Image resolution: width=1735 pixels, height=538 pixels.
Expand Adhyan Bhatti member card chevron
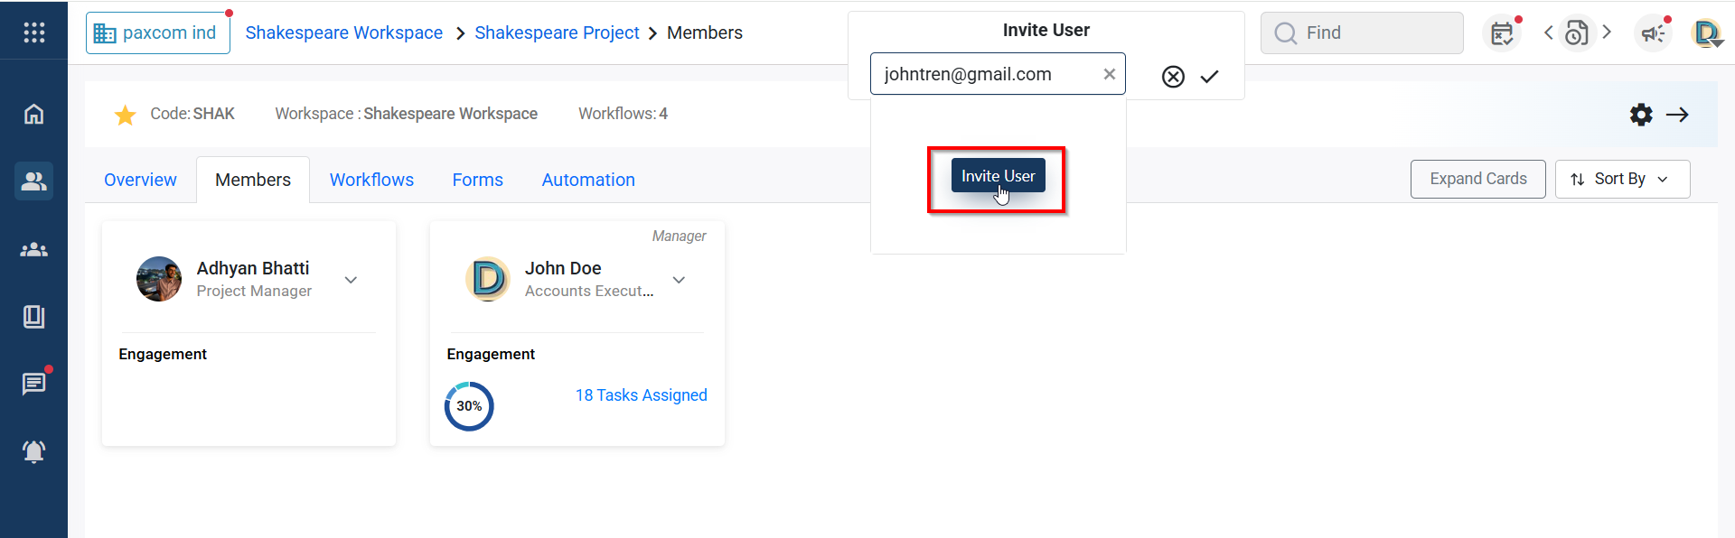pyautogui.click(x=351, y=280)
